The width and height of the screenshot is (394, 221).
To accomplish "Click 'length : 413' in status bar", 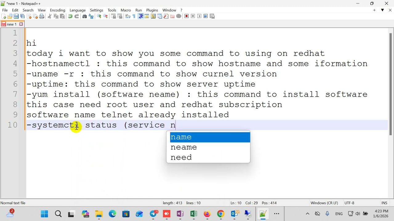I will 172,203.
